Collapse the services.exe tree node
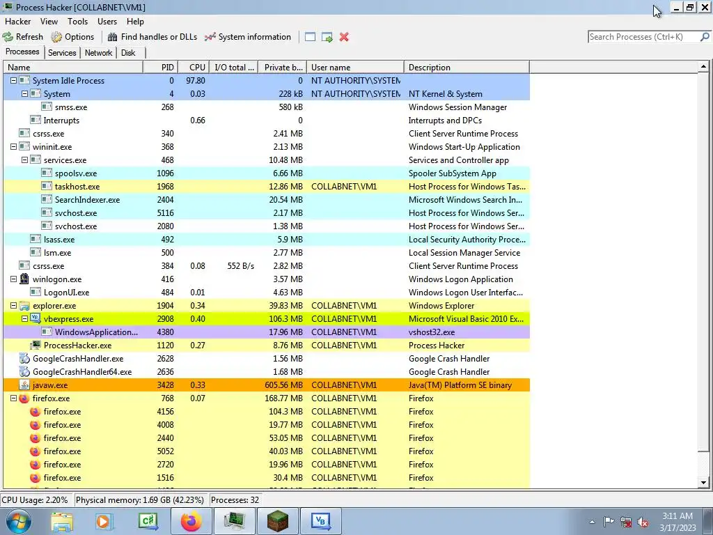This screenshot has width=713, height=535. click(24, 160)
